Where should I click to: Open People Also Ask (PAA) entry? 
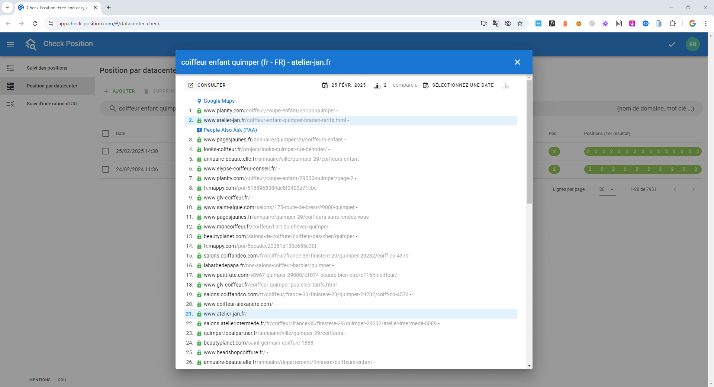pyautogui.click(x=230, y=130)
